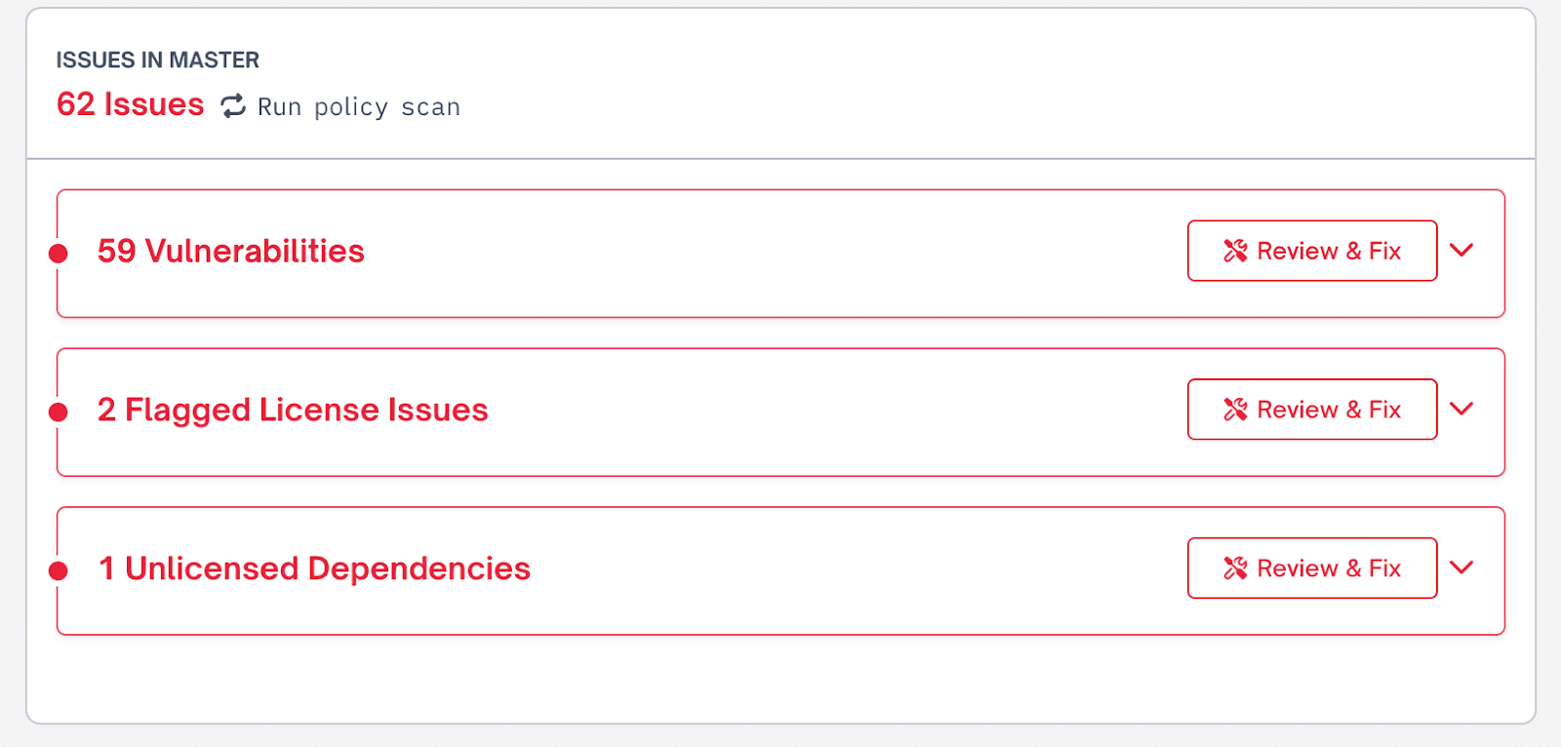Select the 62 Issues counter

[x=130, y=104]
